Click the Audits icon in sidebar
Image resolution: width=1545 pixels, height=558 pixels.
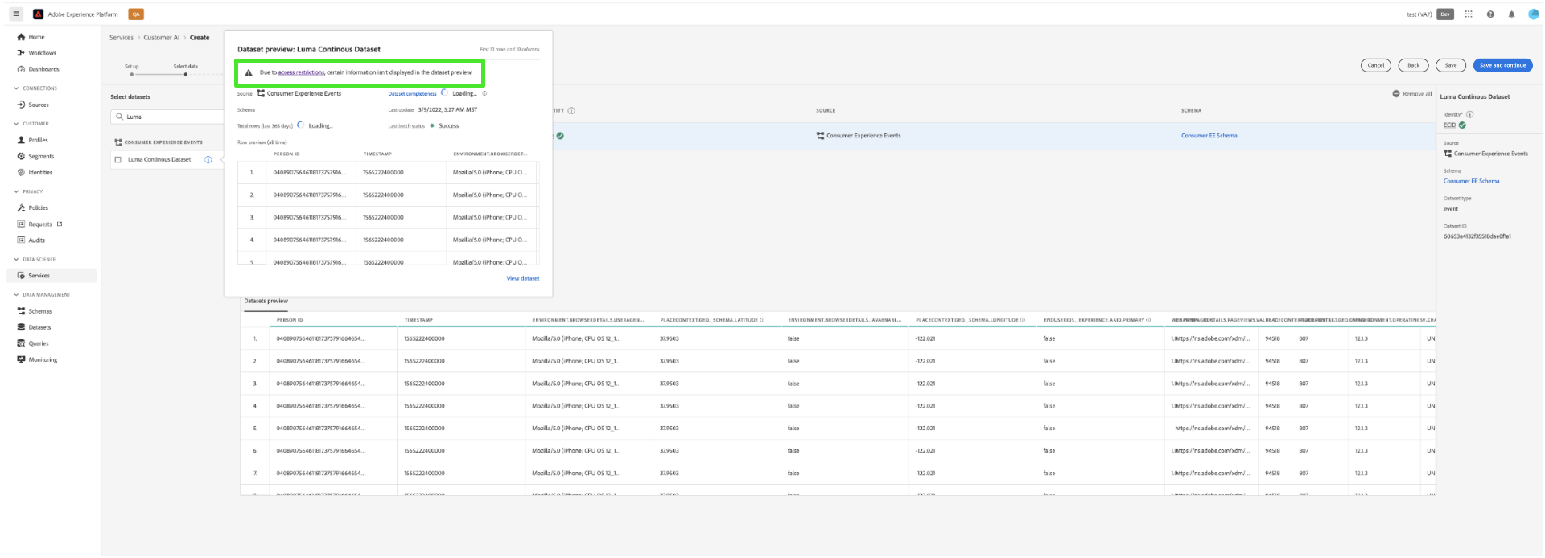tap(21, 240)
